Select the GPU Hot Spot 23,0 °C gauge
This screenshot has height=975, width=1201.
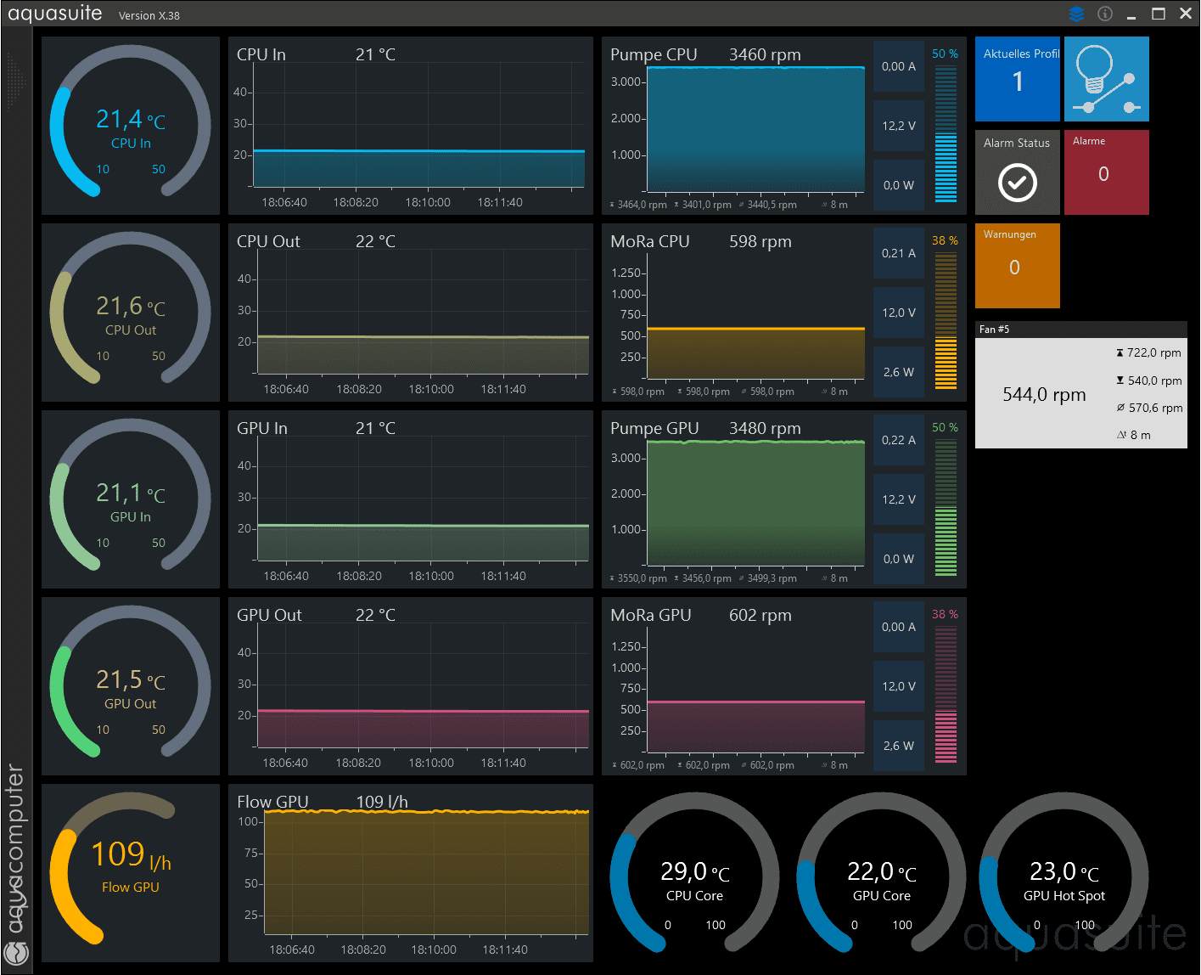click(x=1064, y=873)
